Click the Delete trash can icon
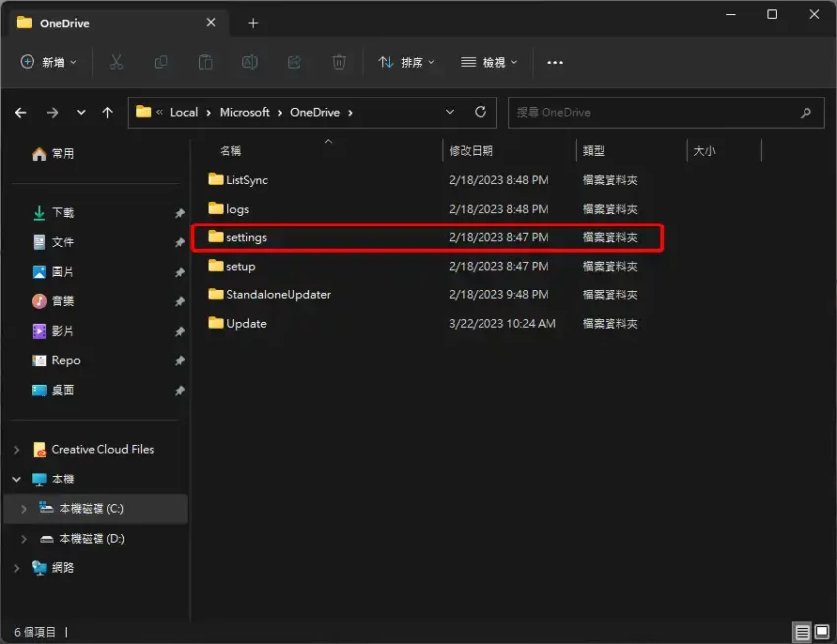 click(x=339, y=62)
